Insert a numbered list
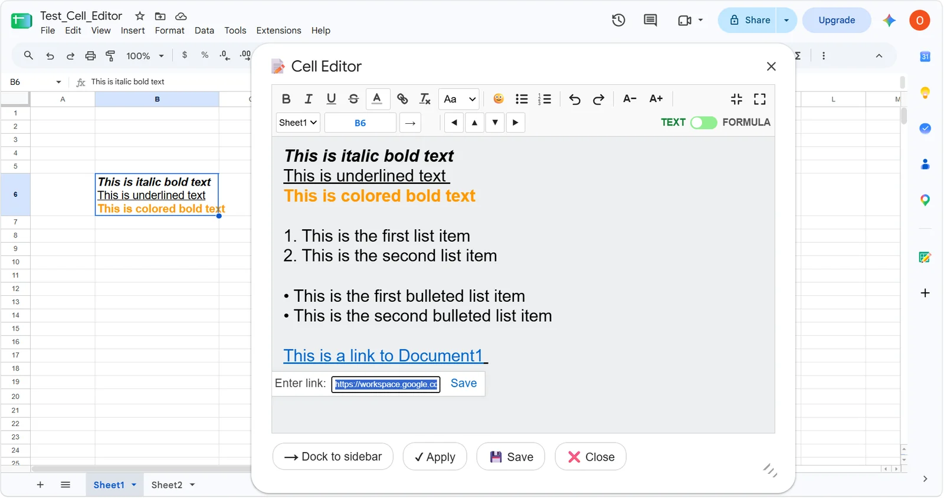The width and height of the screenshot is (944, 498). click(x=545, y=99)
